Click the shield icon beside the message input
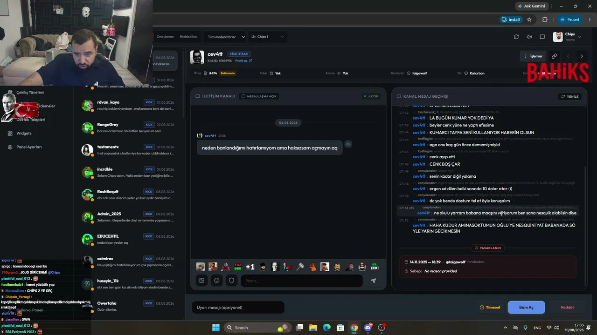The height and width of the screenshot is (335, 597). [232, 281]
